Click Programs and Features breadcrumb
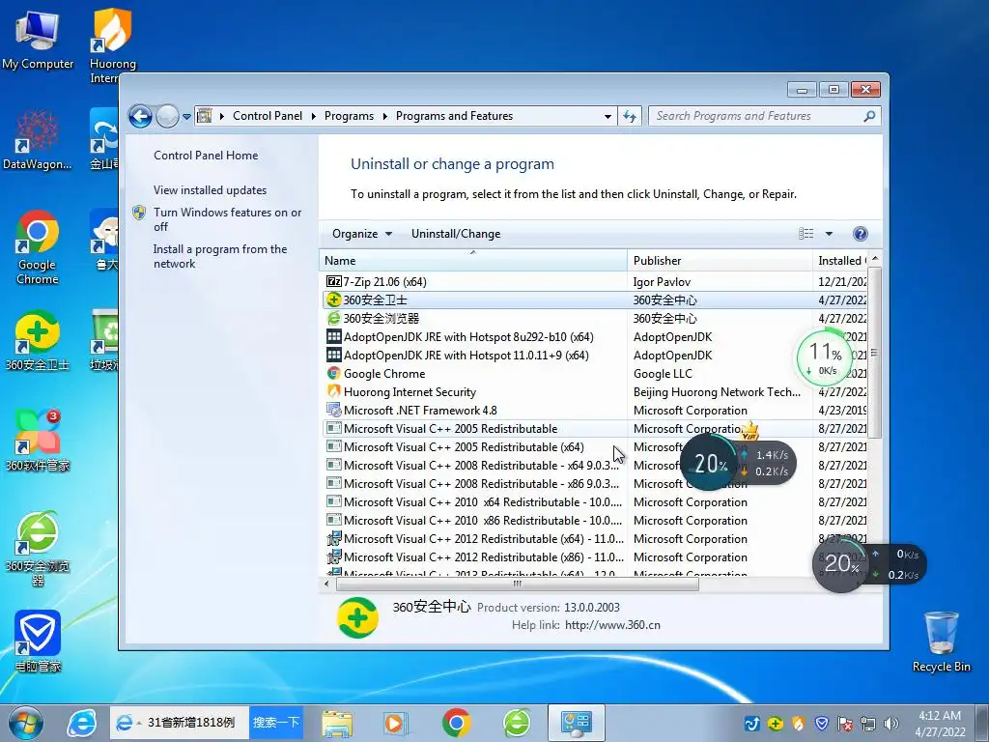Image resolution: width=989 pixels, height=742 pixels. 454,116
